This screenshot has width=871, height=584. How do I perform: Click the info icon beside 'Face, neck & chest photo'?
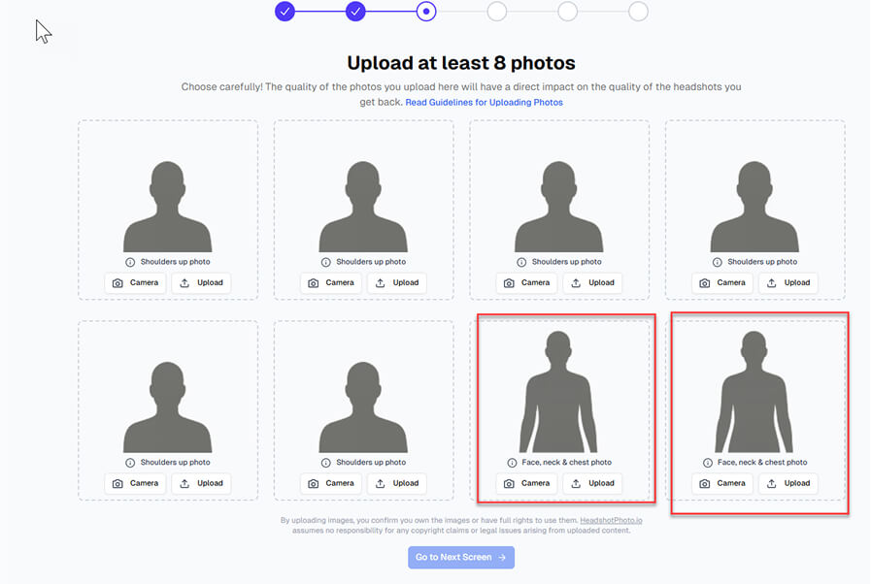coord(515,463)
